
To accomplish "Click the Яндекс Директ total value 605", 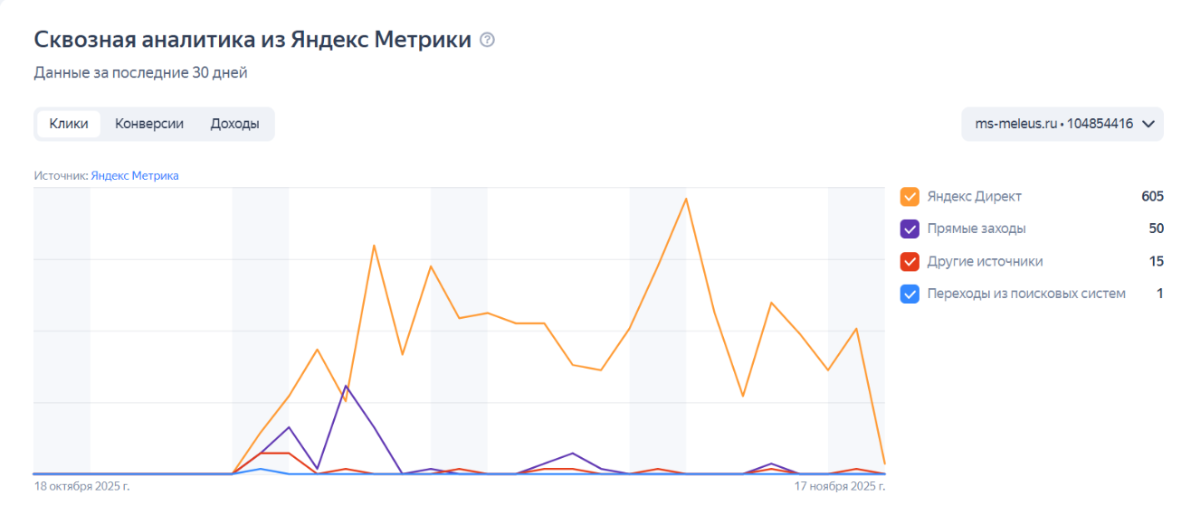I will [x=1152, y=196].
